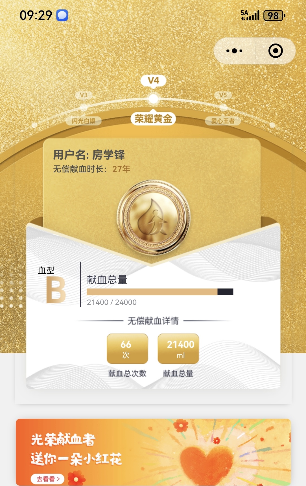Switch to 闪光白银 tier label
The width and height of the screenshot is (306, 486).
point(84,121)
